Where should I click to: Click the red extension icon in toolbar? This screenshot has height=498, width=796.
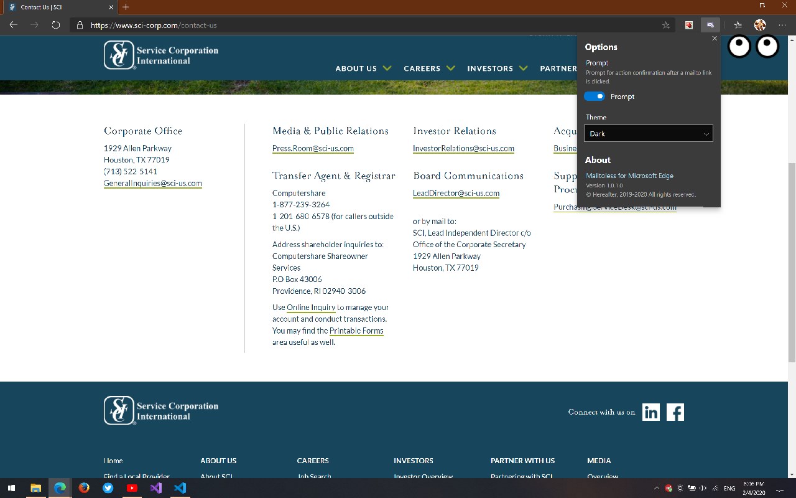[x=689, y=25]
